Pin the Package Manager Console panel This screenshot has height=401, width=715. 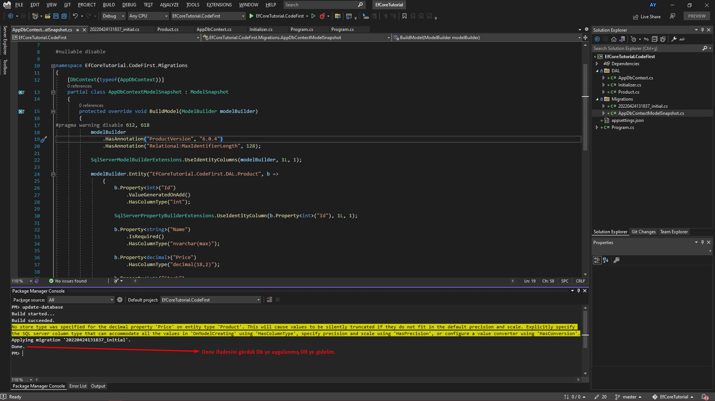pos(578,291)
